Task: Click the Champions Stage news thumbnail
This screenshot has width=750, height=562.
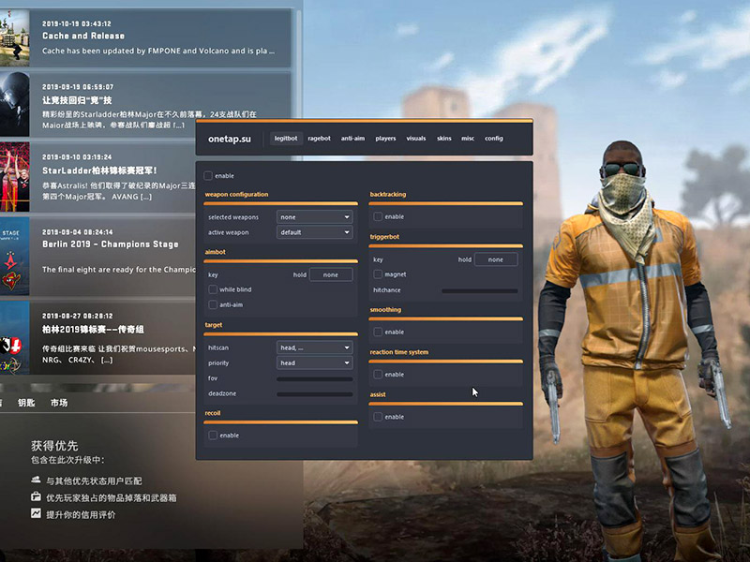Action: (x=14, y=257)
